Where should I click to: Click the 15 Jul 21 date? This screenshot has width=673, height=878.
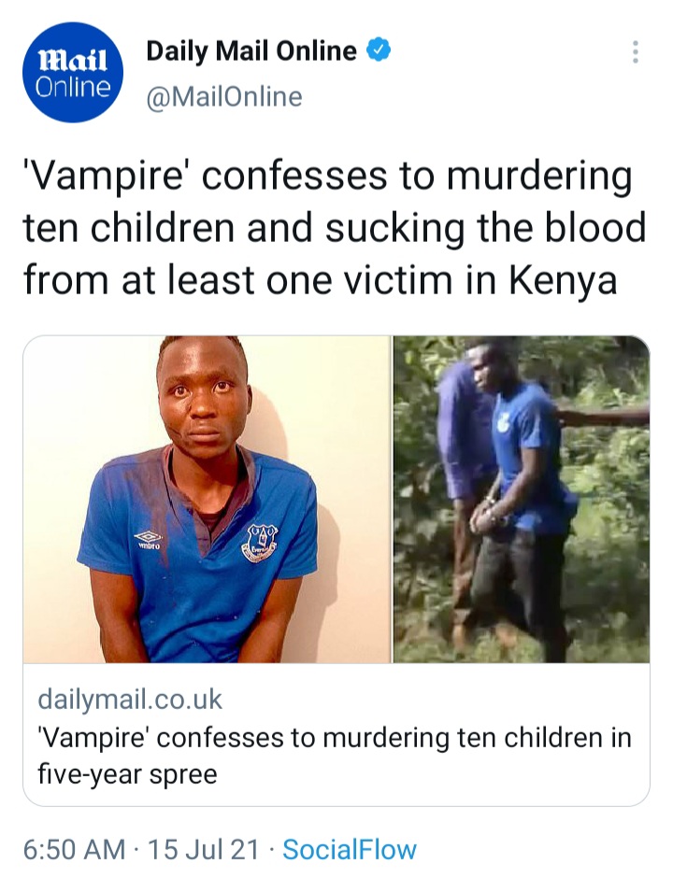tap(204, 849)
